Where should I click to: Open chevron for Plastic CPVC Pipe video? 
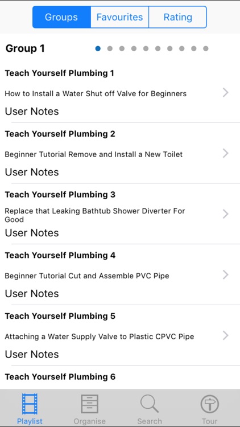(x=226, y=335)
